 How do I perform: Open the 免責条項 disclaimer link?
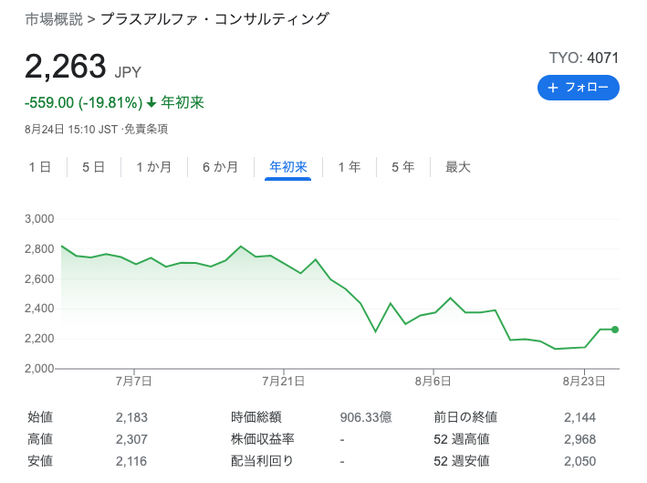146,130
